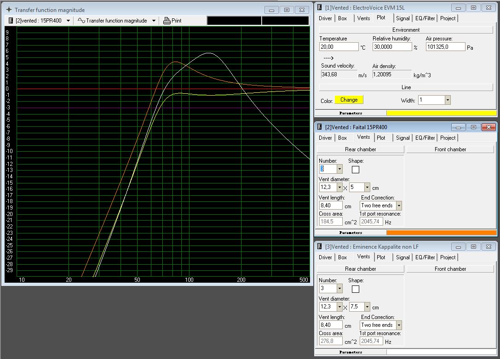The width and height of the screenshot is (500, 359).
Task: Toggle the Shape box in Faital 15PR400 window
Action: (355, 170)
